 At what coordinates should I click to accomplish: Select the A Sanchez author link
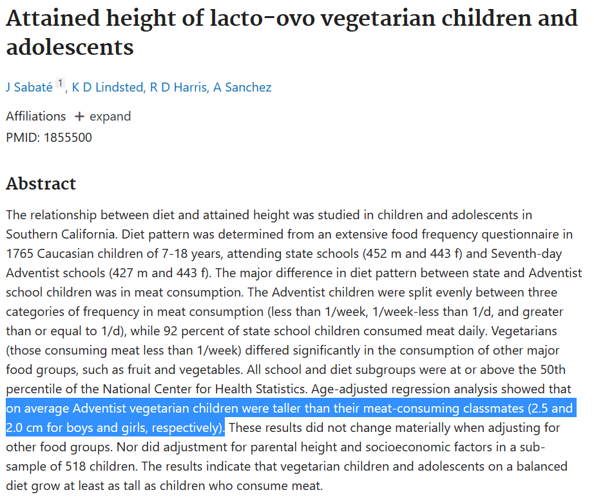[243, 87]
